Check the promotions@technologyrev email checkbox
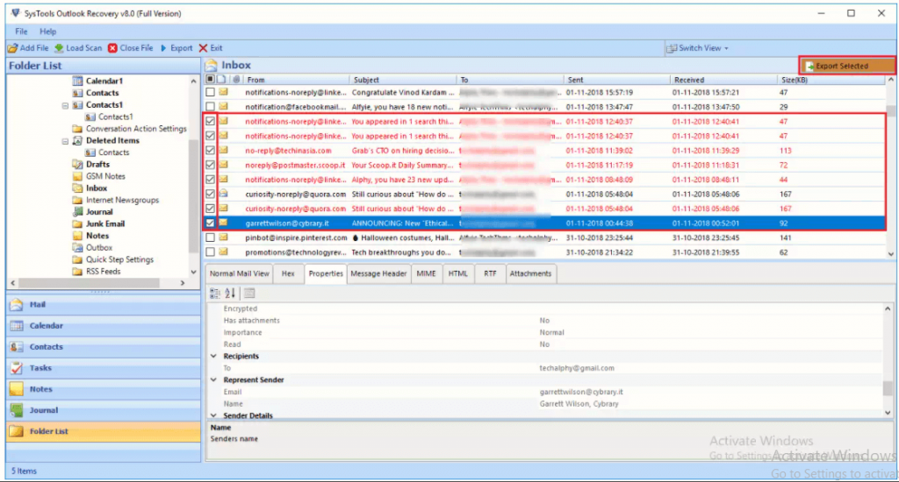 click(x=211, y=252)
